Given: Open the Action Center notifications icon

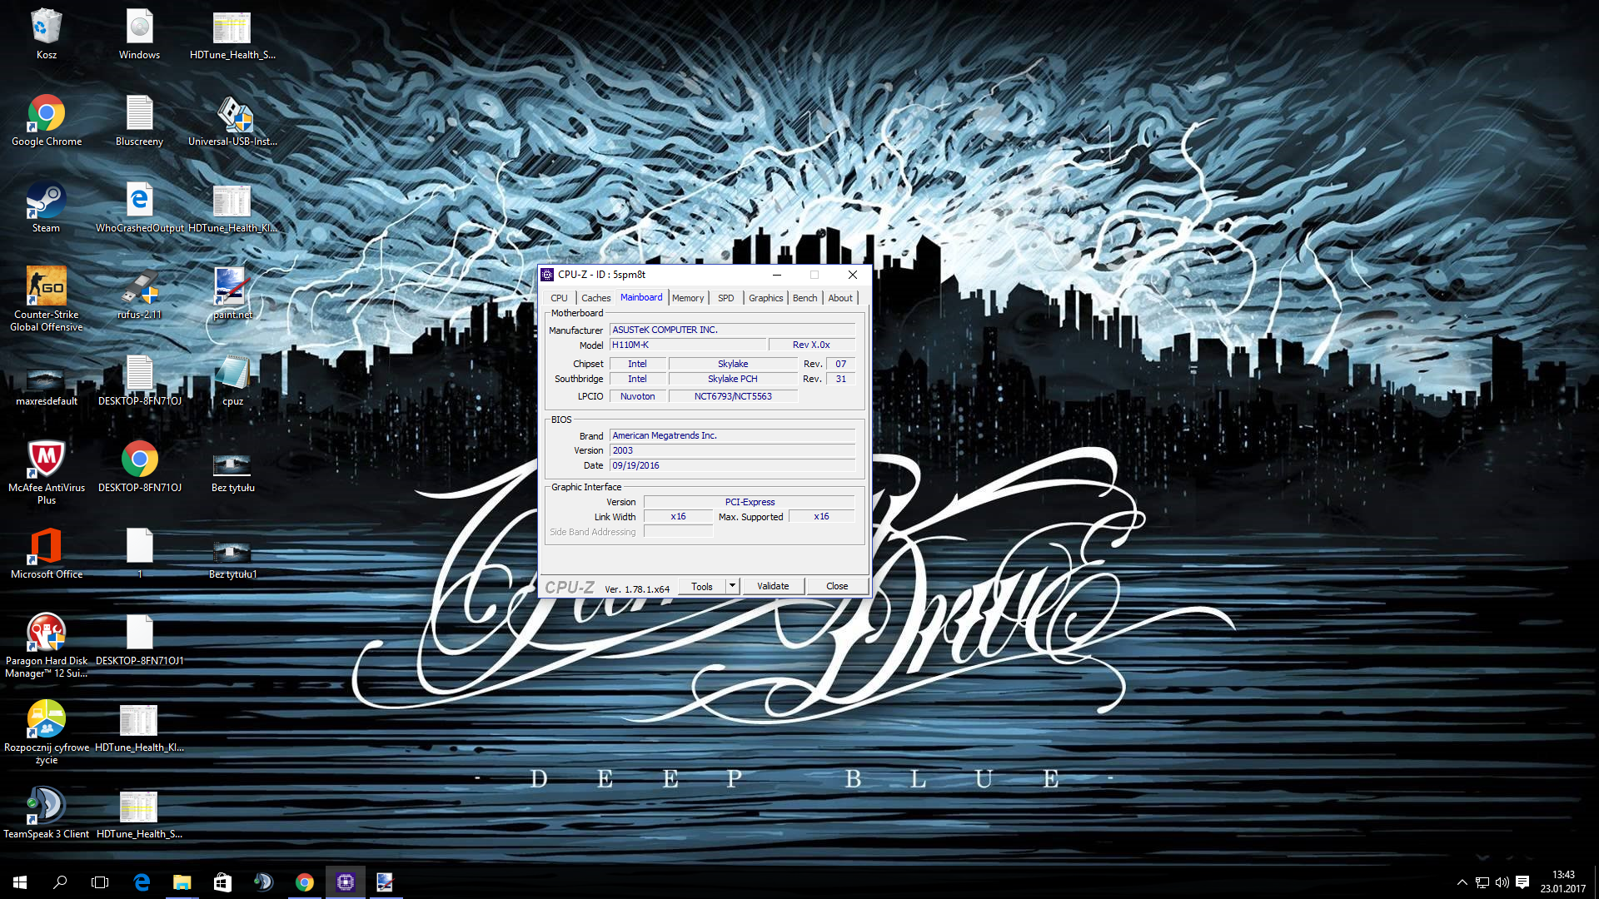Looking at the screenshot, I should (1522, 882).
